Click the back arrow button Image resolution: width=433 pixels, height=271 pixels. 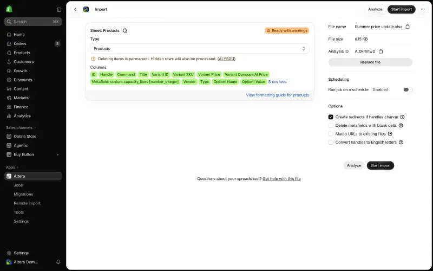click(x=75, y=9)
